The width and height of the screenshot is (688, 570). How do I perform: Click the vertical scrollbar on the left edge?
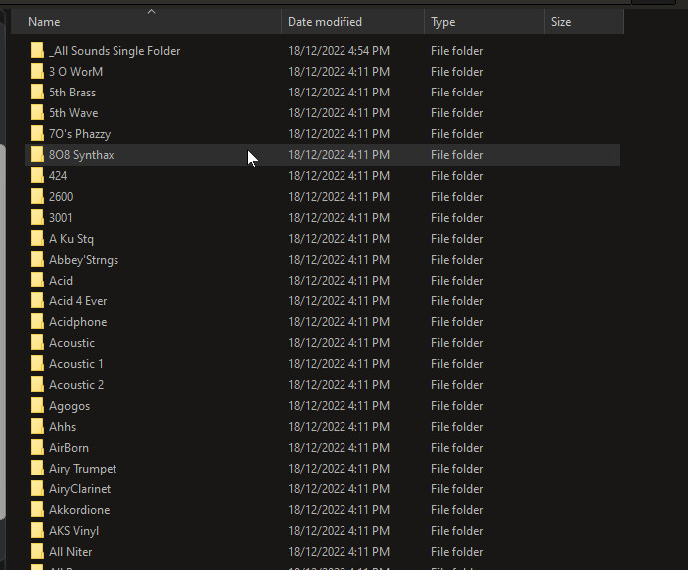coord(2,332)
